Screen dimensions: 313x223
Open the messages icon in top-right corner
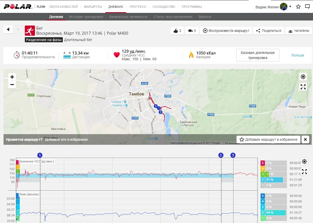[x=307, y=7]
